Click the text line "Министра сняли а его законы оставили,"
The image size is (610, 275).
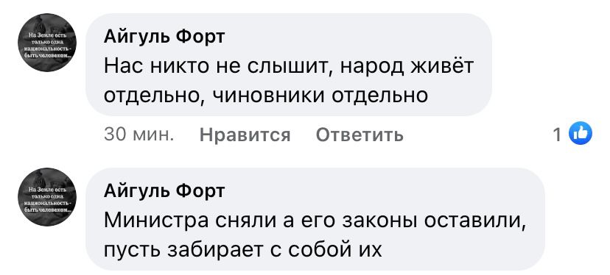pos(315,221)
